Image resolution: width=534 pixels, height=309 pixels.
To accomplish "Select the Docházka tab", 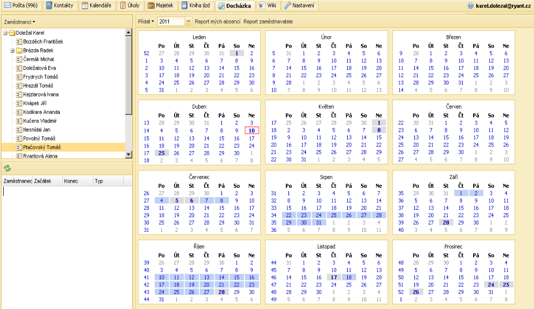I will point(234,5).
